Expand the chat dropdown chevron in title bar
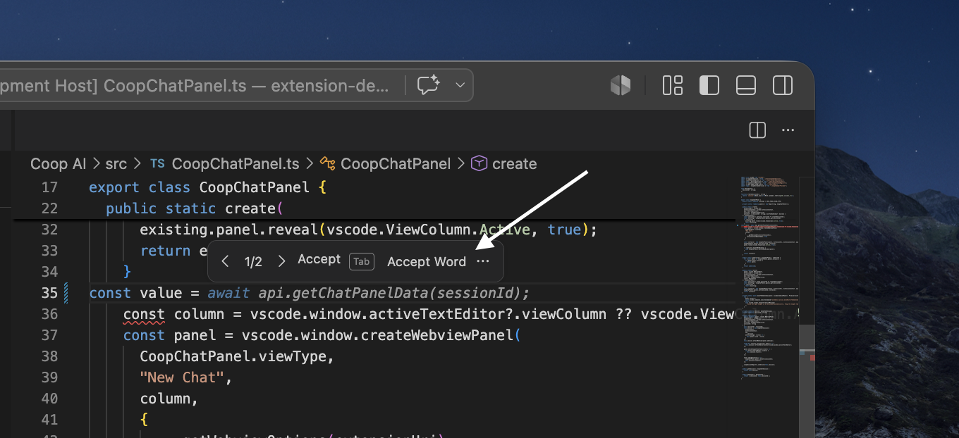Screen dimensions: 959x438 click(x=460, y=85)
